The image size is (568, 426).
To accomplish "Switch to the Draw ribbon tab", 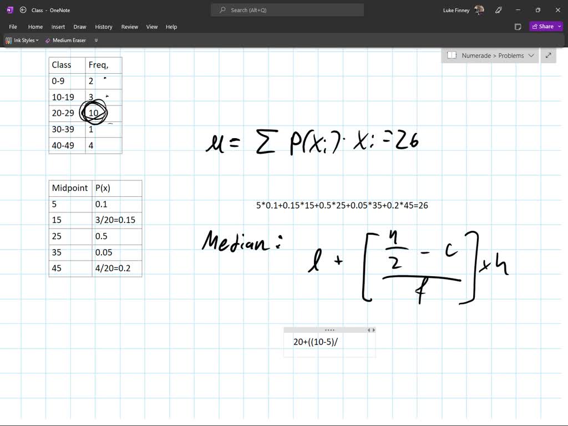I will [x=79, y=27].
